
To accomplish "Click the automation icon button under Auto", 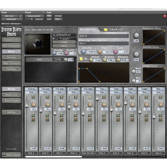I will tap(49, 16).
